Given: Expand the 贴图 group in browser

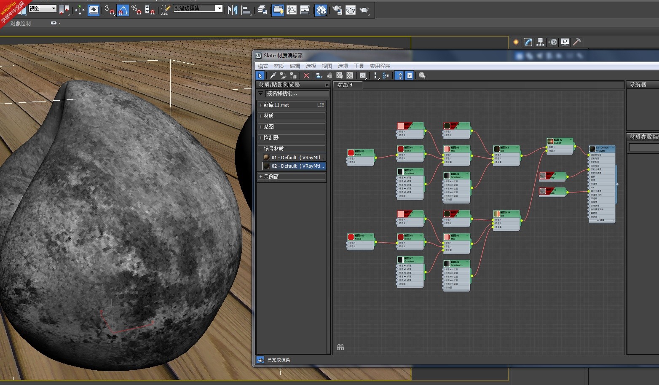Looking at the screenshot, I should [x=292, y=127].
